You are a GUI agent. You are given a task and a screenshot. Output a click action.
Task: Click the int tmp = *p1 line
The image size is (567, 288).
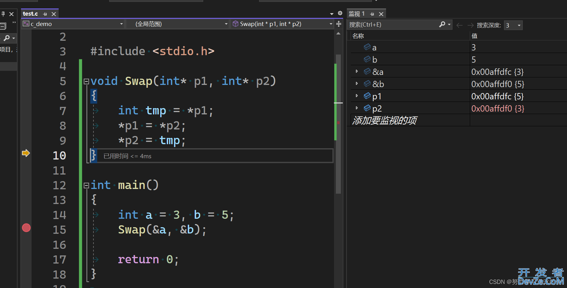coord(166,111)
